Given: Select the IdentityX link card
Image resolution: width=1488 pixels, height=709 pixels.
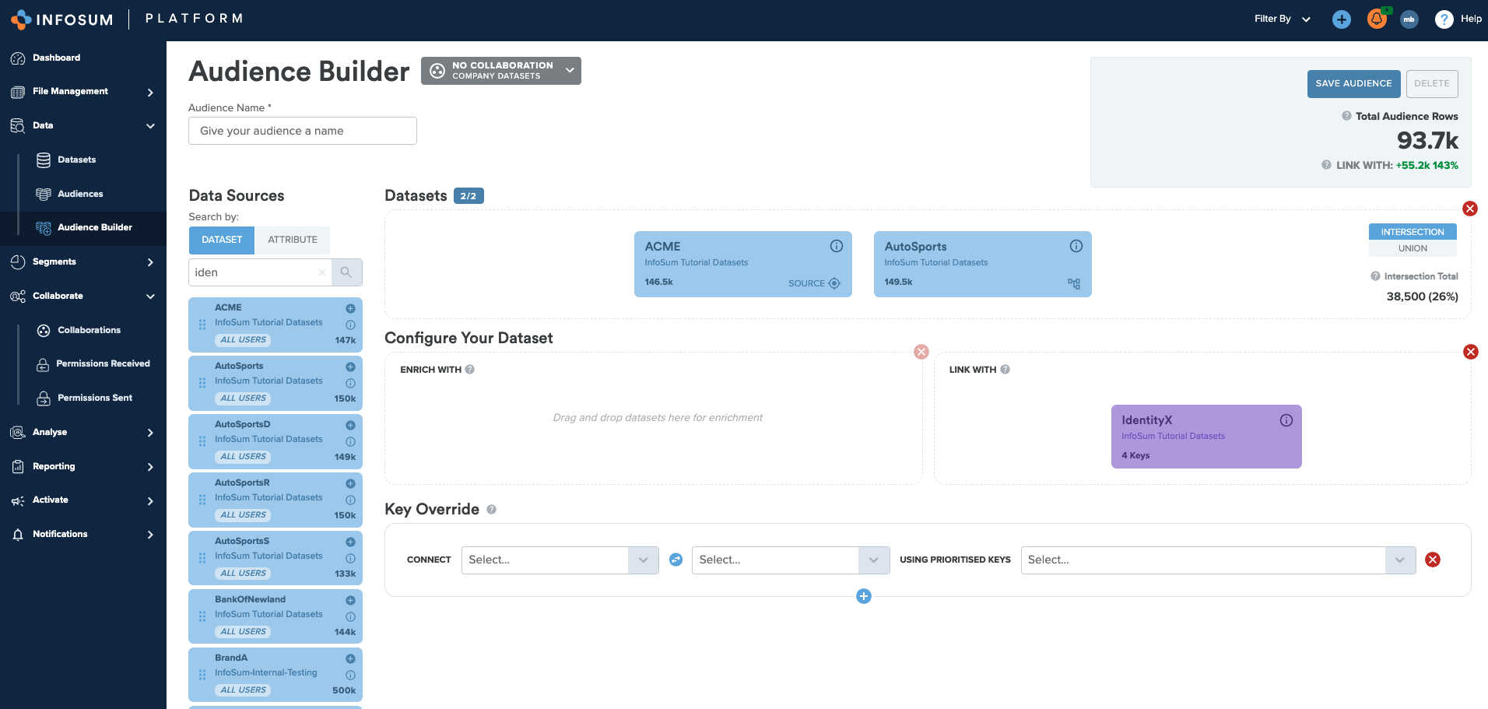Looking at the screenshot, I should (x=1206, y=437).
